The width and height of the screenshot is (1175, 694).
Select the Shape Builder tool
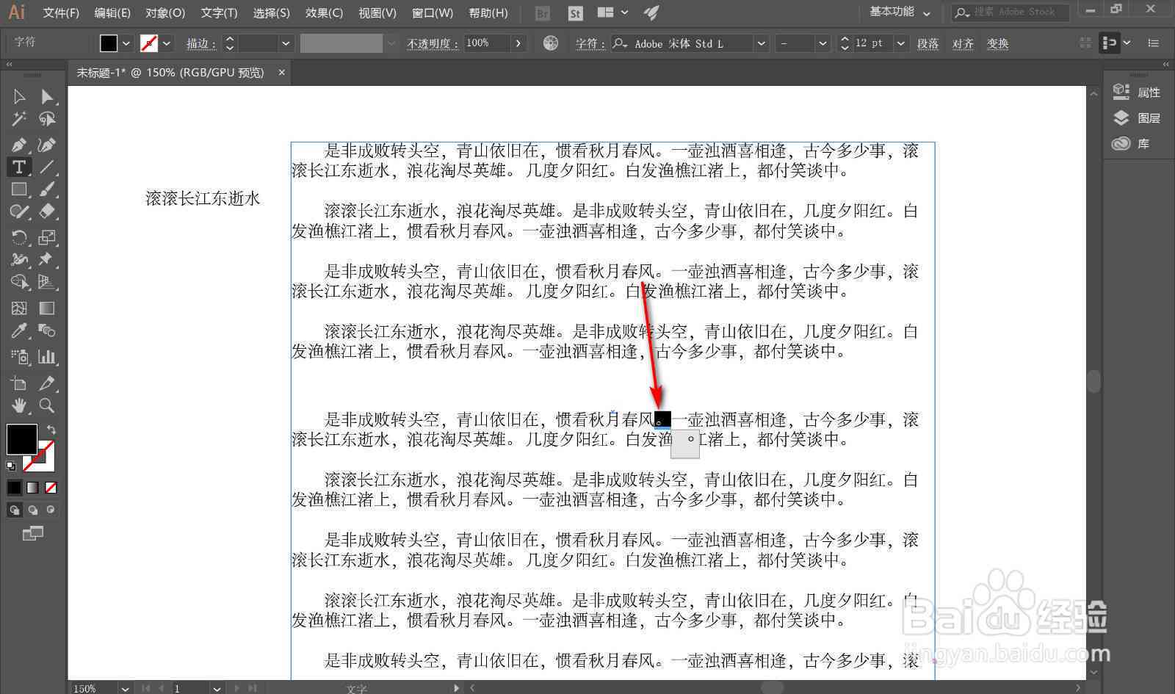pyautogui.click(x=19, y=282)
